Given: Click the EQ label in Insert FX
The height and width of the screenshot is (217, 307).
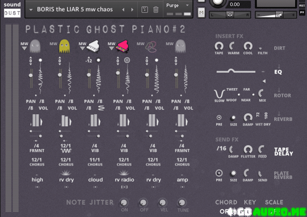Looking at the screenshot, I should (278, 72).
